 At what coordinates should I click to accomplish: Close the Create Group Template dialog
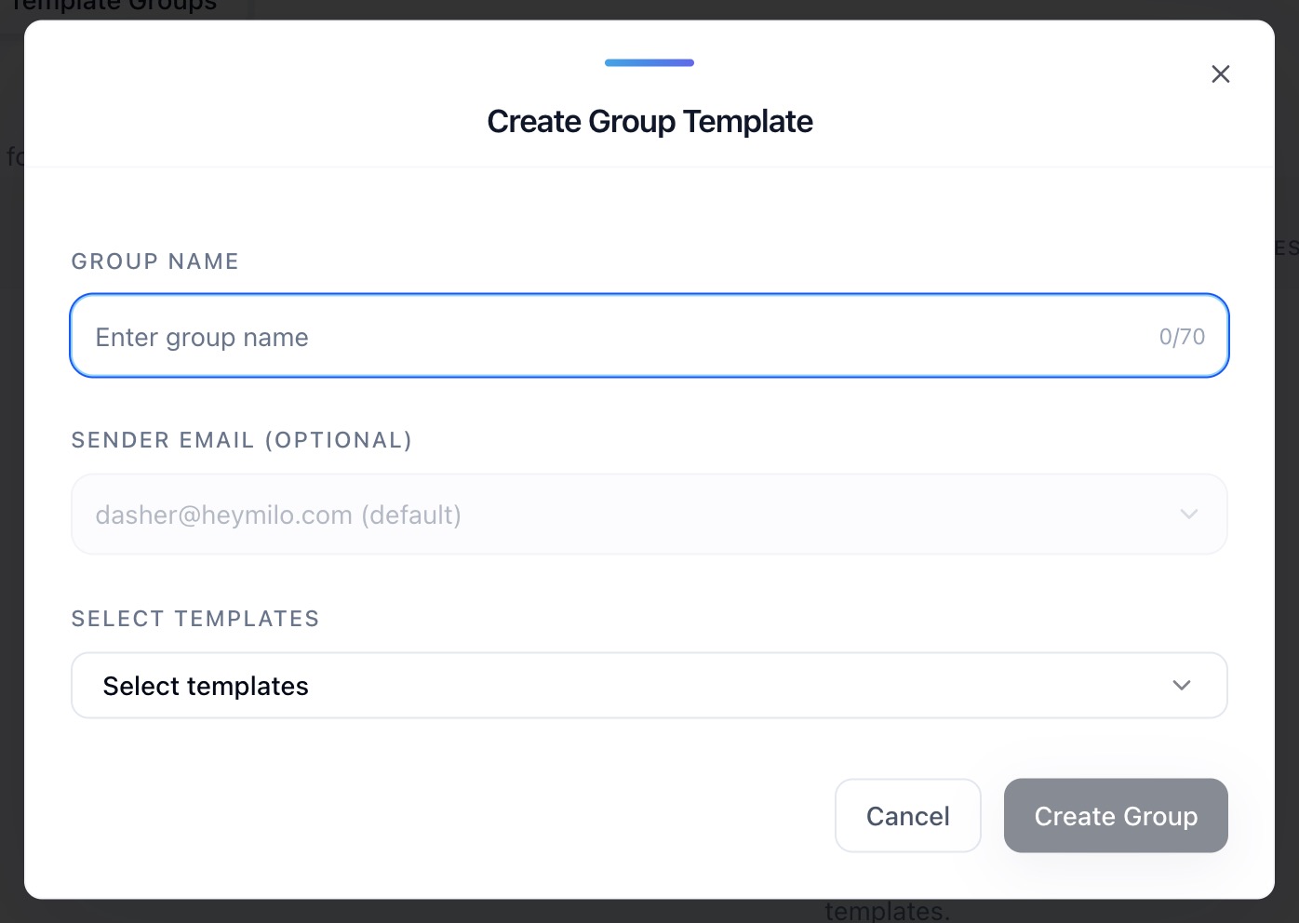point(1220,74)
